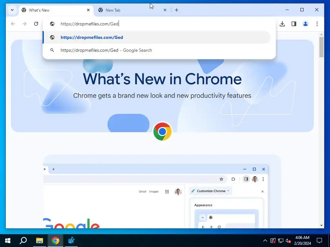Switch to the New Tab tab
Image resolution: width=330 pixels, height=247 pixels.
click(x=133, y=10)
